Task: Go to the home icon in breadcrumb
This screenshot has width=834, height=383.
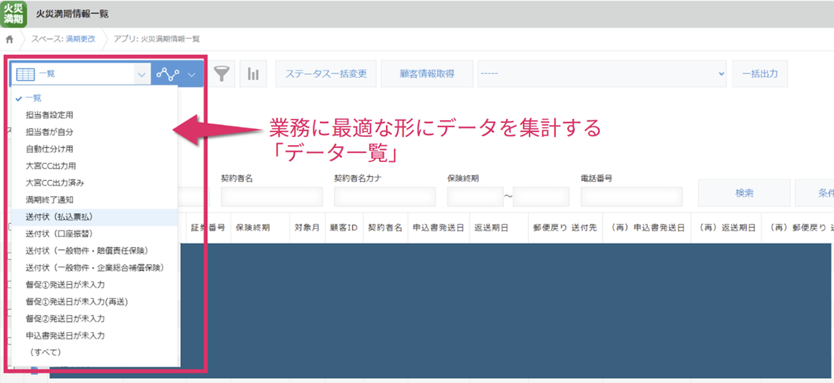Action: [x=10, y=39]
